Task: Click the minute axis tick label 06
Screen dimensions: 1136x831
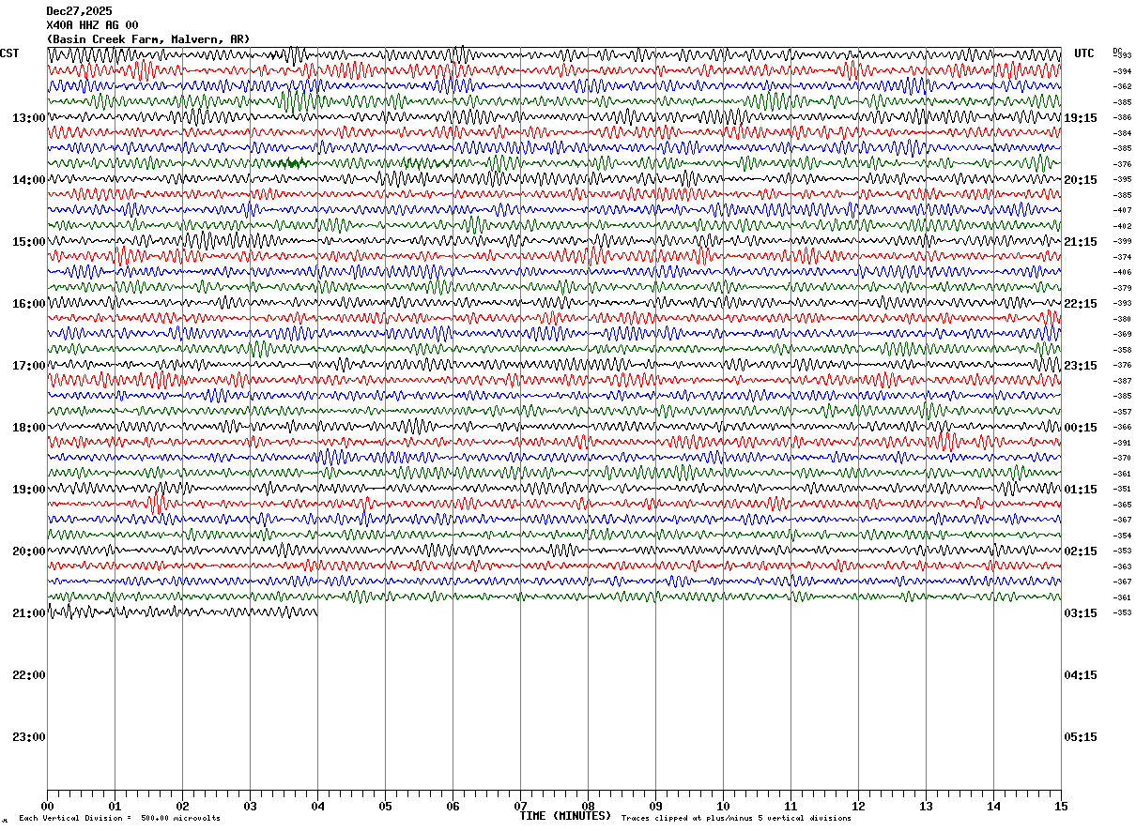Action: pos(453,806)
